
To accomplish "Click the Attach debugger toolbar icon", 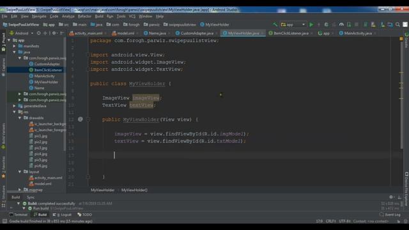I will [349, 24].
